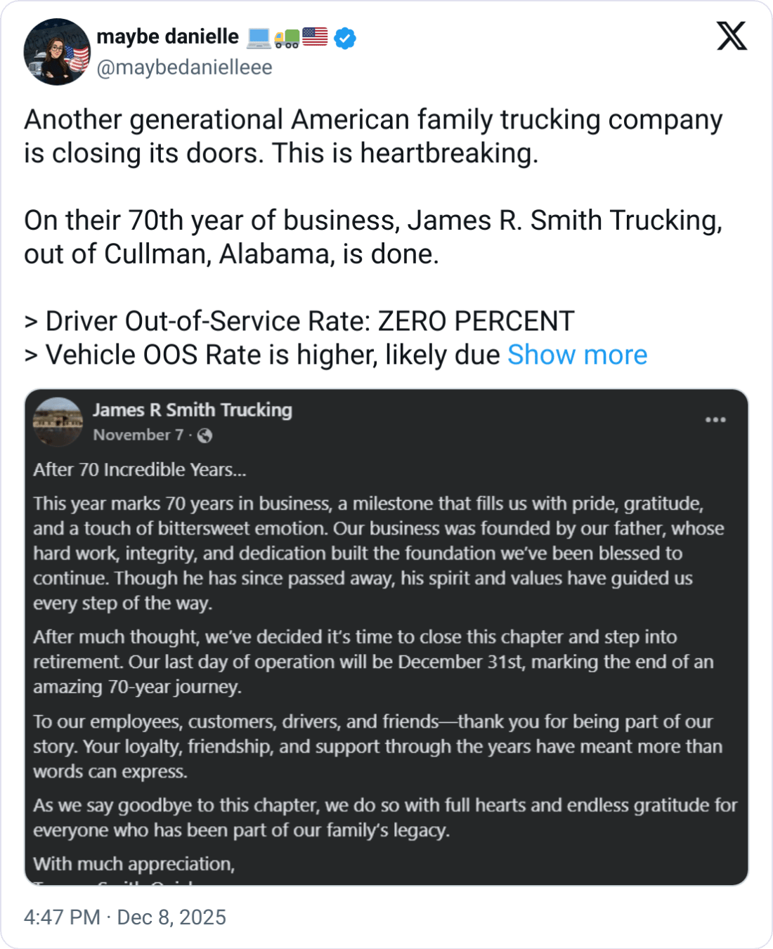Click the American flag emoji beside name
The height and width of the screenshot is (949, 773).
click(x=315, y=37)
